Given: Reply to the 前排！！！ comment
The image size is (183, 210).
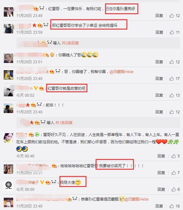Looking at the screenshot, I should 159,112.
